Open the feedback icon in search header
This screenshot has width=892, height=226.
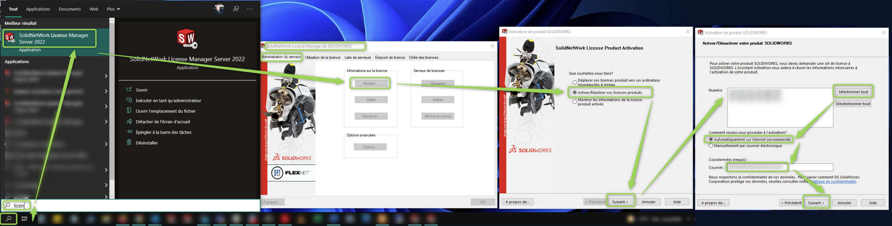pyautogui.click(x=236, y=9)
